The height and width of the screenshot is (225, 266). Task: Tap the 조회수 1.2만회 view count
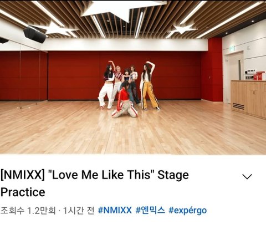[28, 211]
